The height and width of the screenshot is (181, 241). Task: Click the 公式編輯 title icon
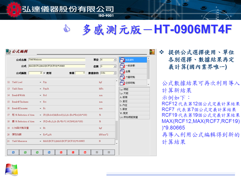click(8, 51)
